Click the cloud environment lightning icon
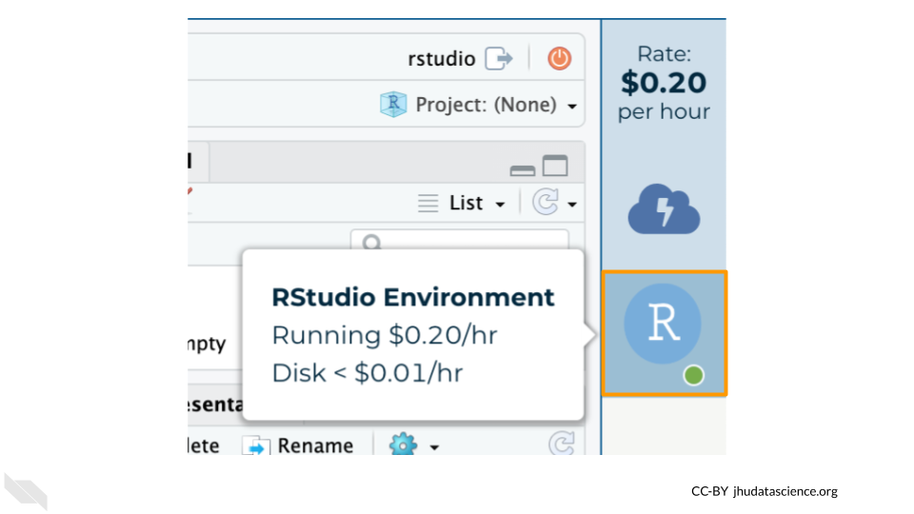Screen dimensions: 914x514 click(664, 209)
